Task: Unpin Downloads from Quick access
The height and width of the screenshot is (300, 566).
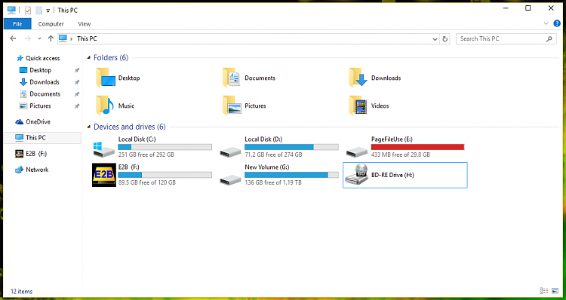Action: coord(76,82)
